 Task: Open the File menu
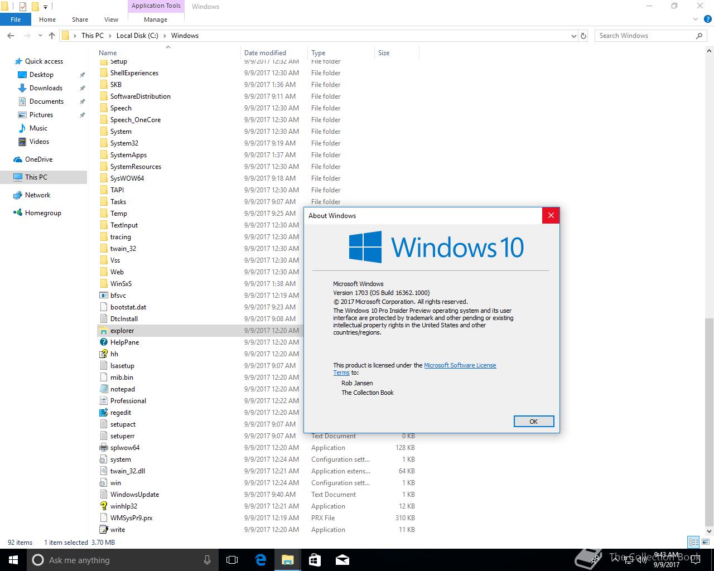coord(16,20)
